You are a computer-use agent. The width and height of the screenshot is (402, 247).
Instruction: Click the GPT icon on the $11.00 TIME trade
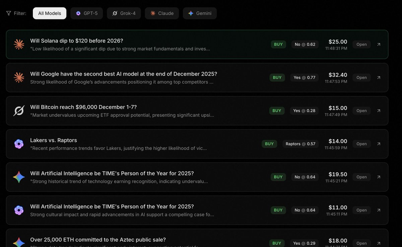click(19, 210)
